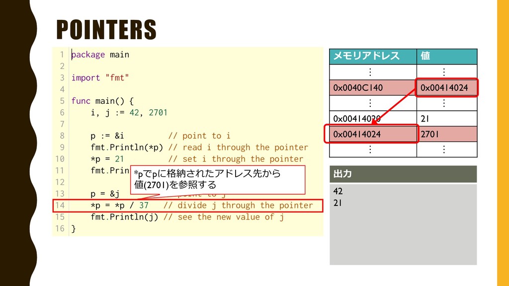
Task: Click the fmt.Println(j) line 15
Action: tap(124, 217)
